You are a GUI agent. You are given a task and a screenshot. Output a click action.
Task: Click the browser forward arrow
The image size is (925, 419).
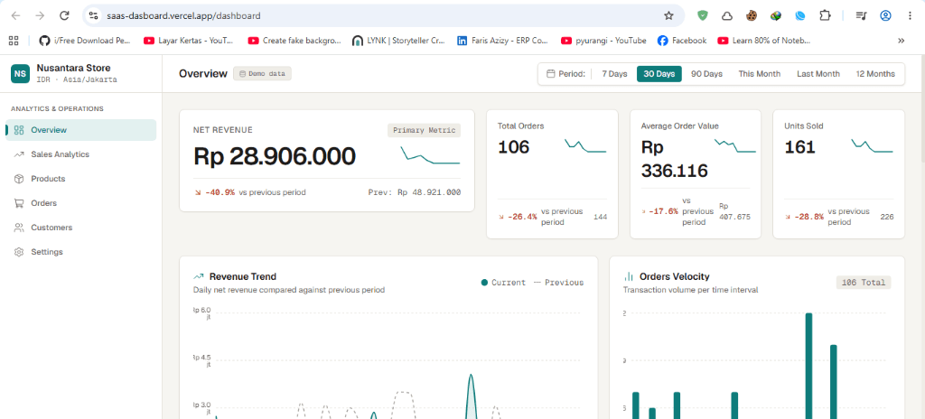40,16
